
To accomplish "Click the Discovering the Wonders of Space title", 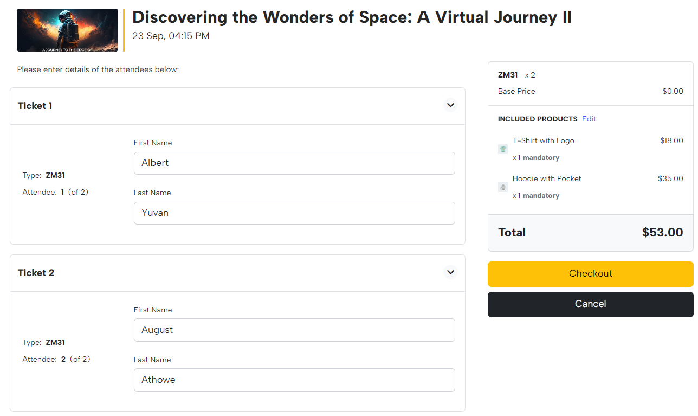I will click(352, 17).
